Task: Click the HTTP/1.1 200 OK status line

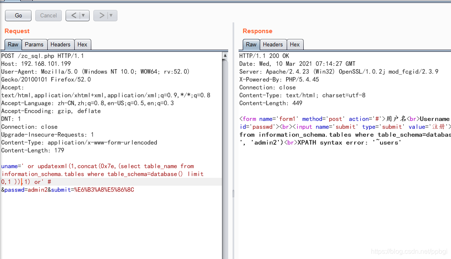Action: (x=264, y=56)
